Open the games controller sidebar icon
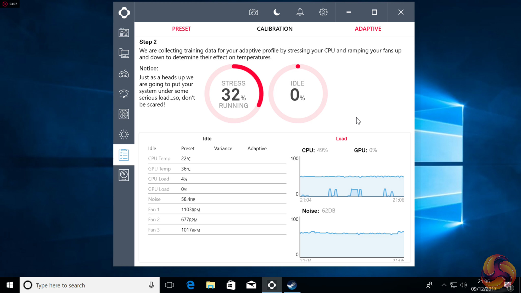The height and width of the screenshot is (293, 521). 124,74
